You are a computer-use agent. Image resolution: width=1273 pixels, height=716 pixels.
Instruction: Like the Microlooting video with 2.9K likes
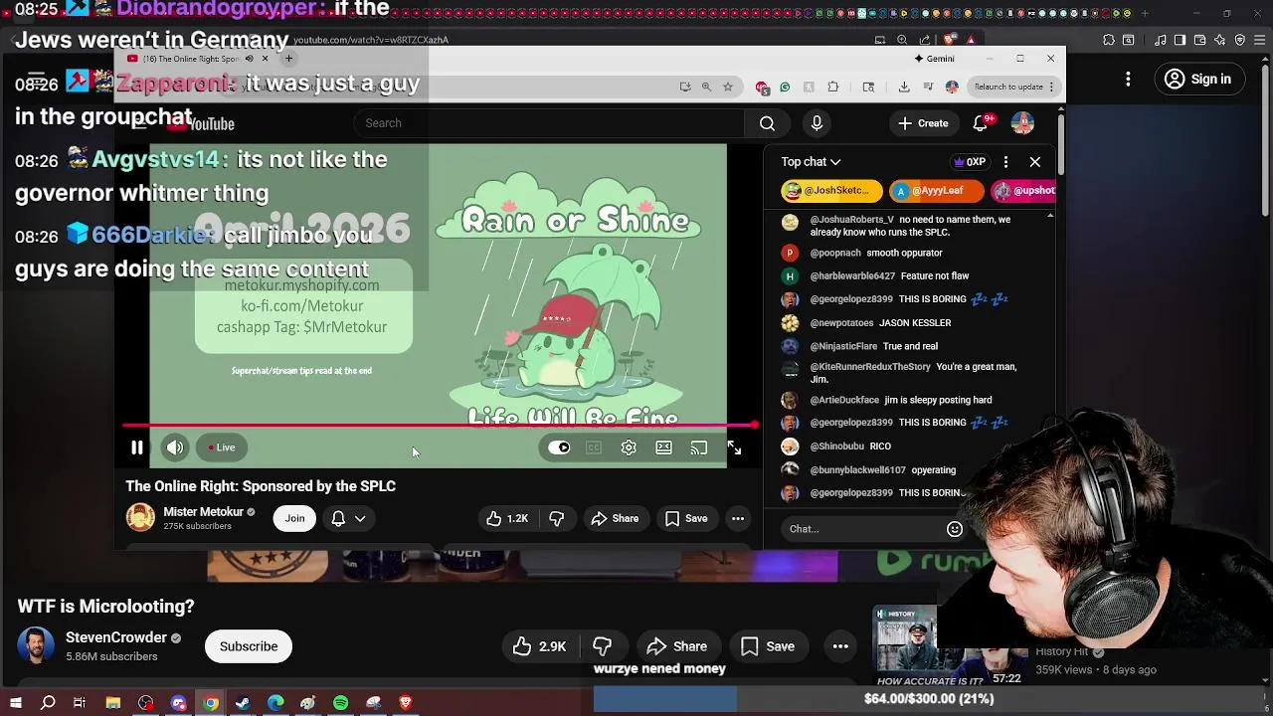coord(540,646)
